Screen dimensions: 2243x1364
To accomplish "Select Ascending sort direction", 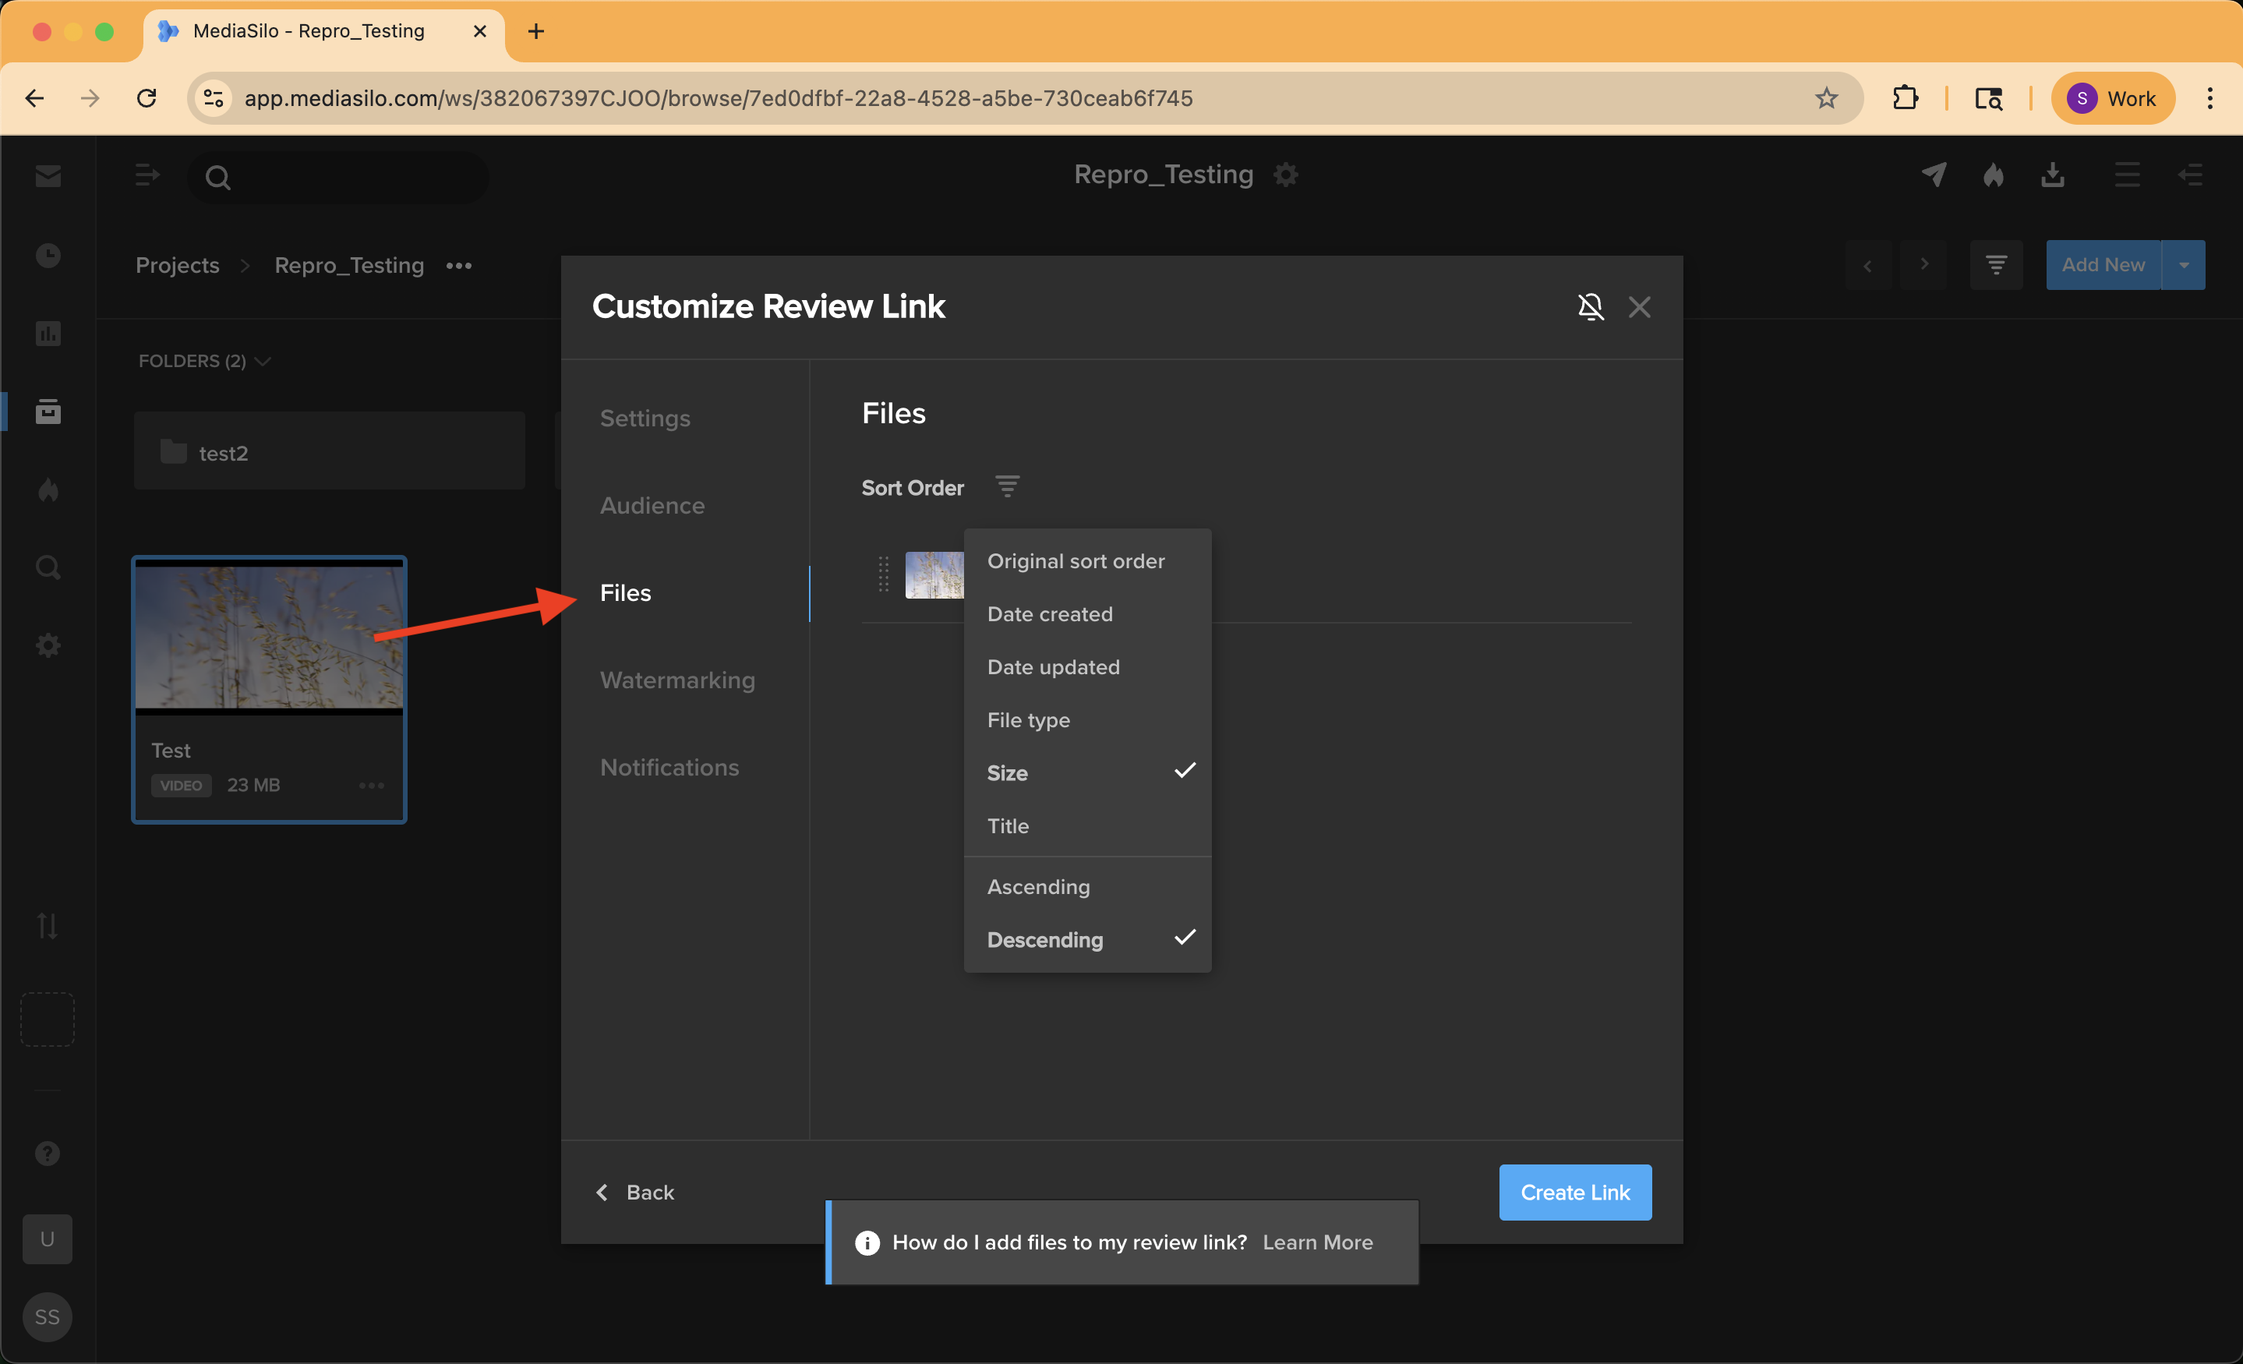I will click(x=1038, y=886).
